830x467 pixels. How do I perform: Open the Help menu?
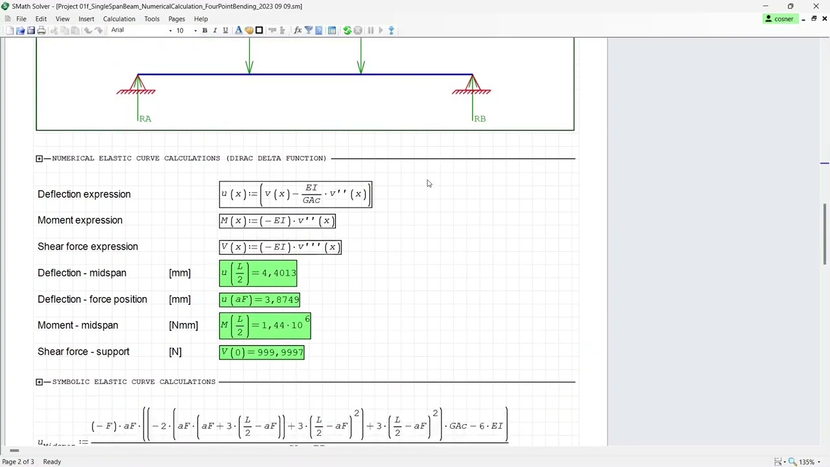(201, 19)
